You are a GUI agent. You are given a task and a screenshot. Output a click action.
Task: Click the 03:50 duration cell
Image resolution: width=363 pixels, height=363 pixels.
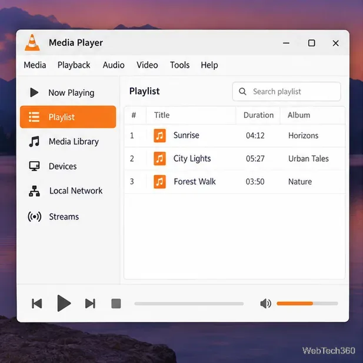255,182
